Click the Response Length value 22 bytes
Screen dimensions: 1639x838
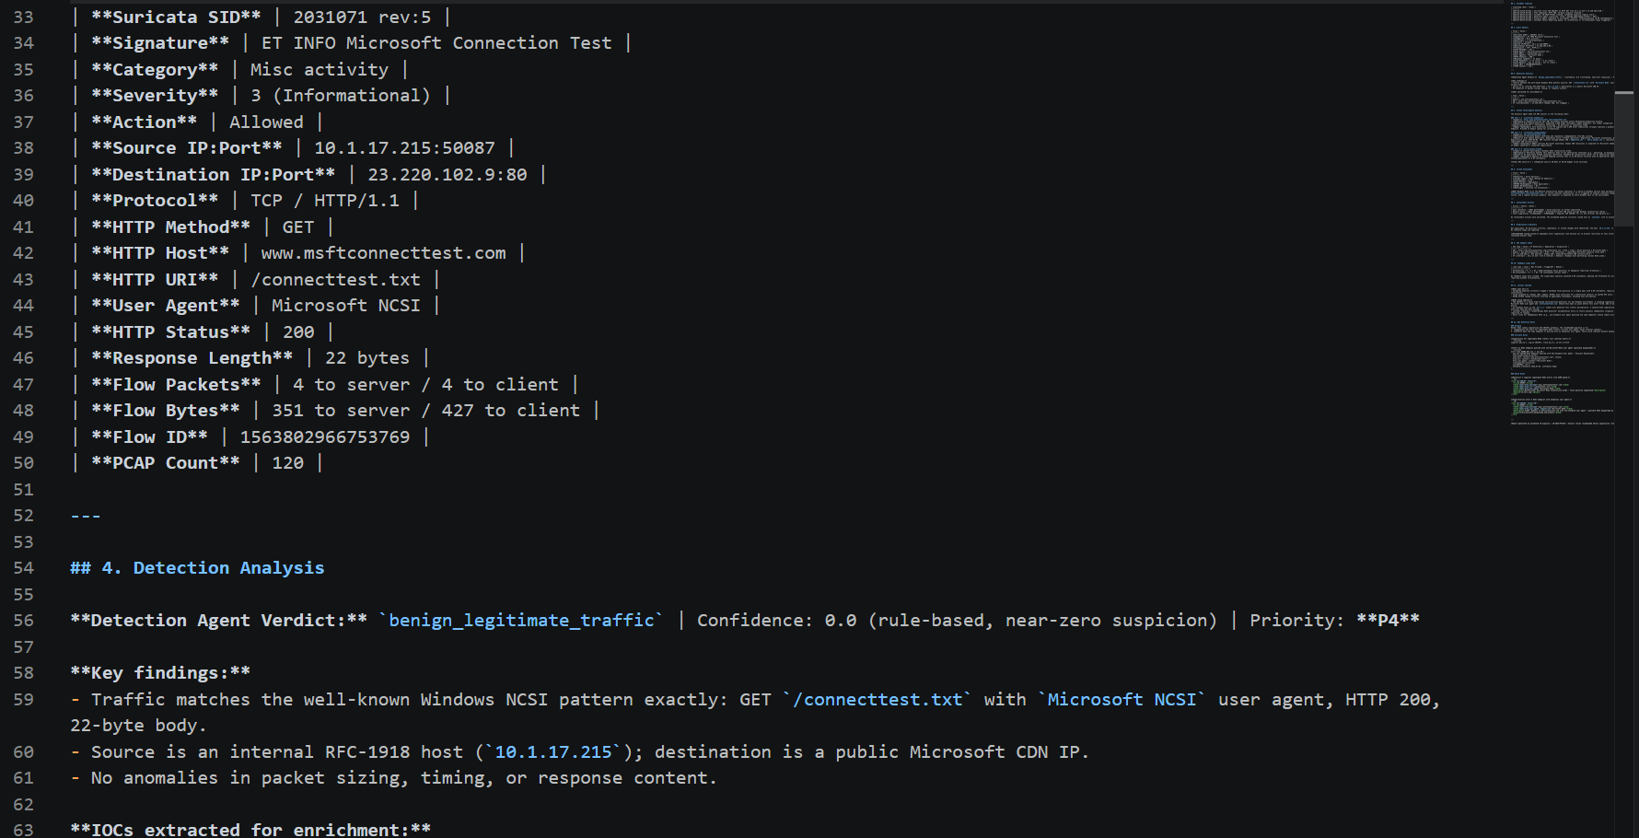tap(367, 358)
